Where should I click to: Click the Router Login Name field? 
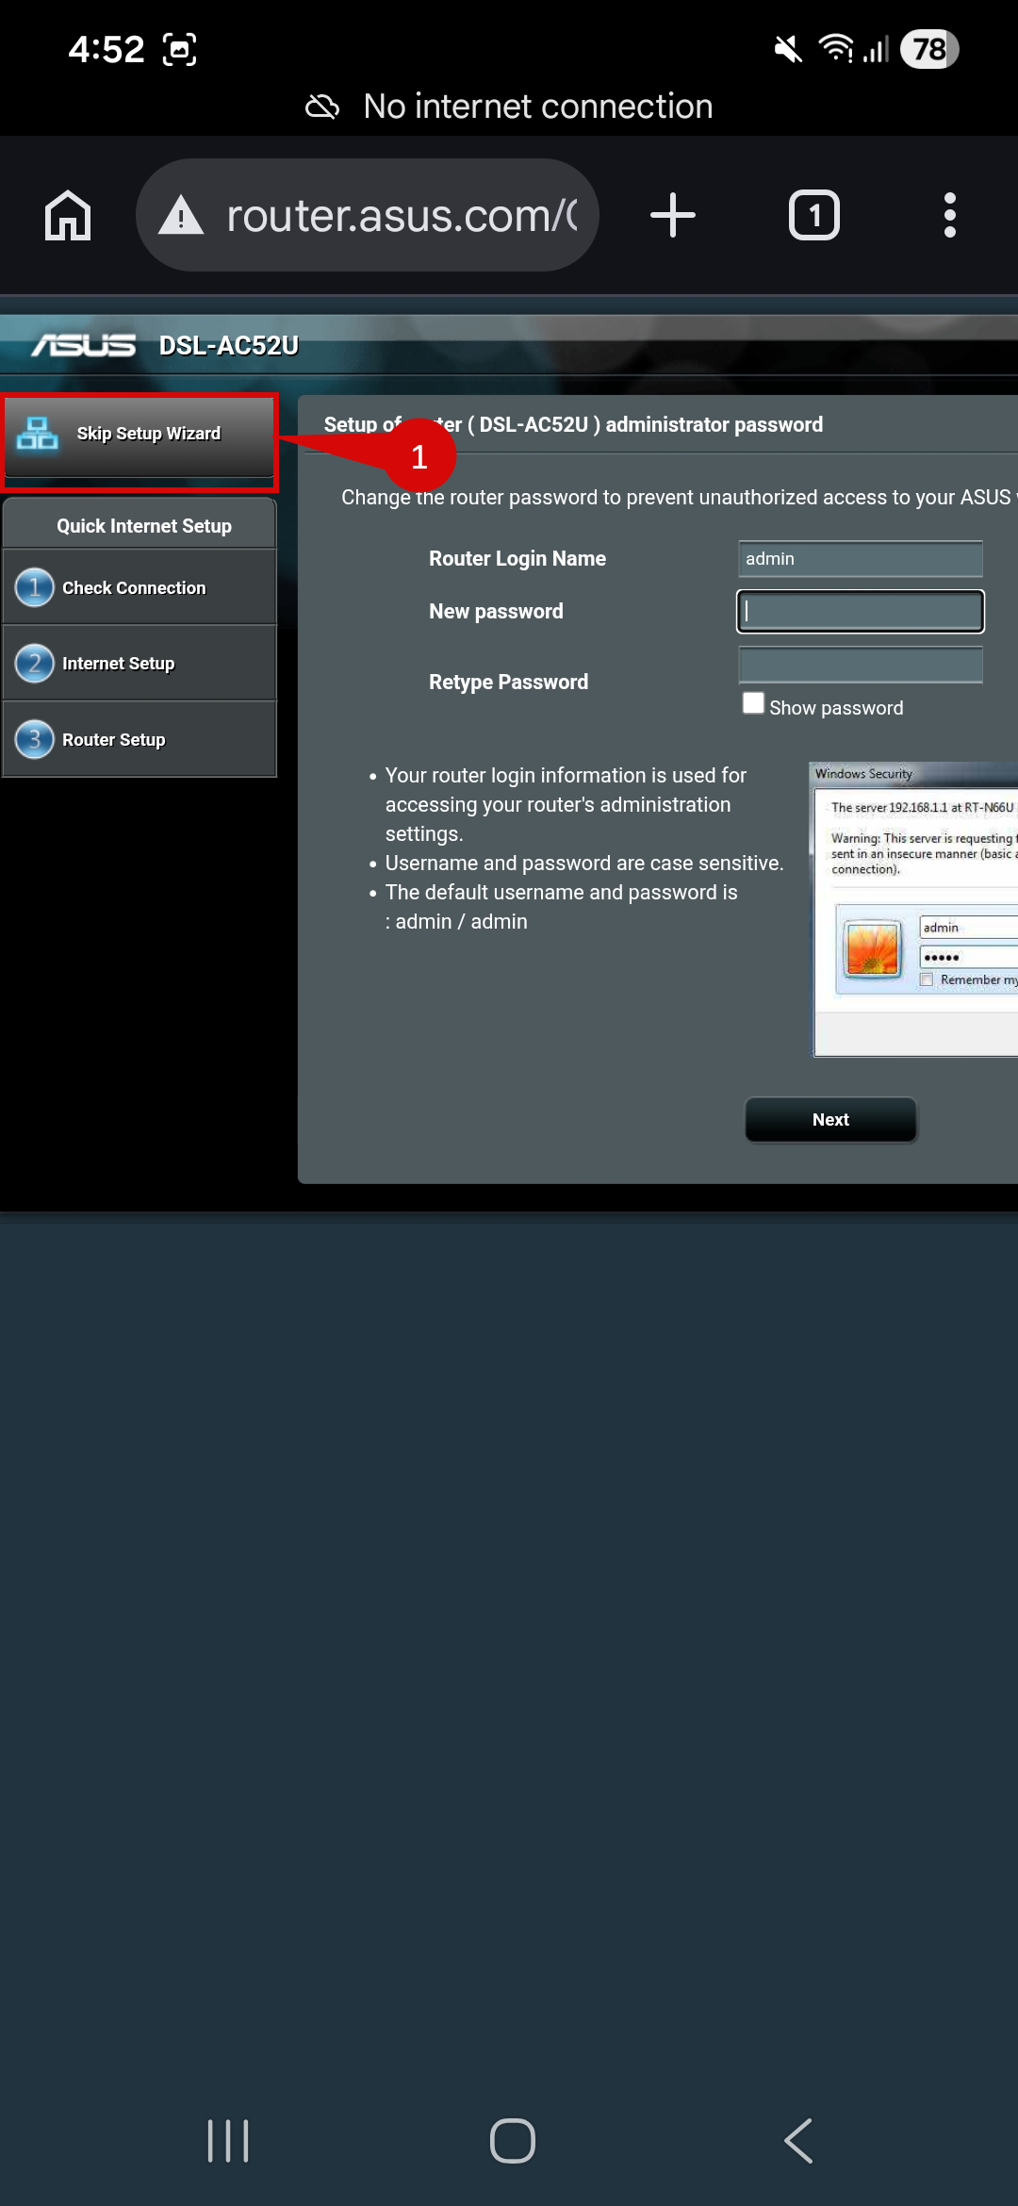[860, 559]
